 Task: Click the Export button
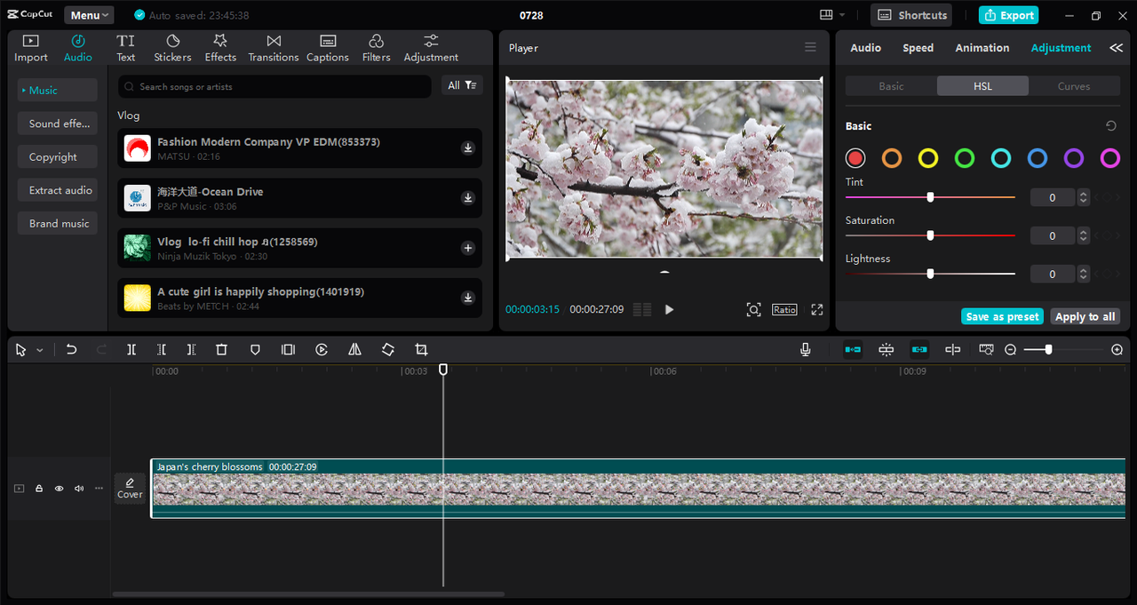click(x=1008, y=15)
